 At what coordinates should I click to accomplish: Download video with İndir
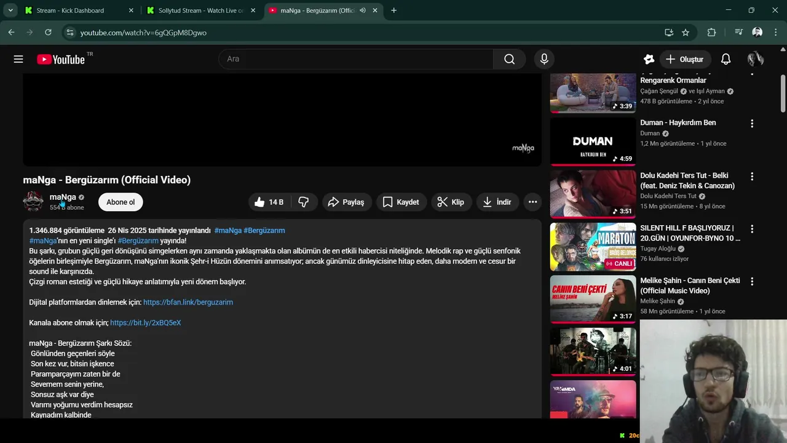click(x=497, y=202)
